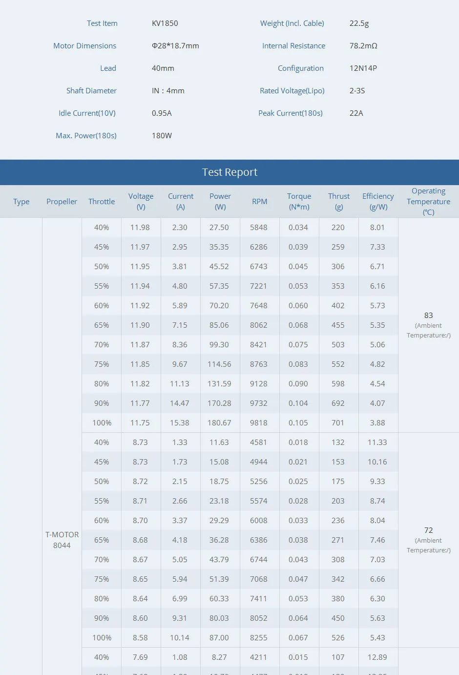
Task: Click the Internal Resistance label
Action: pyautogui.click(x=293, y=45)
